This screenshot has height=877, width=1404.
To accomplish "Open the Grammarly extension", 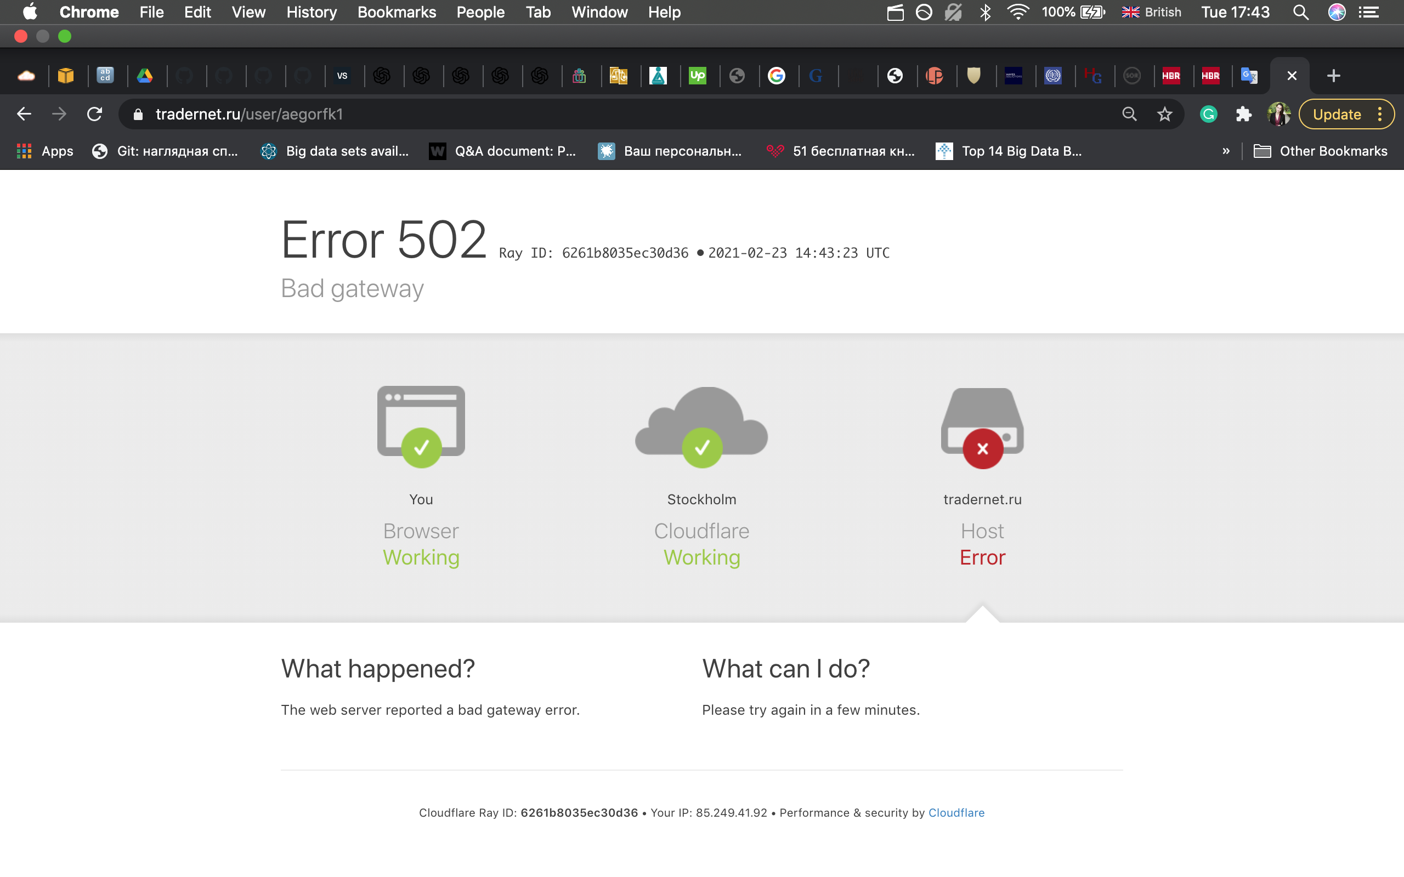I will [1209, 114].
